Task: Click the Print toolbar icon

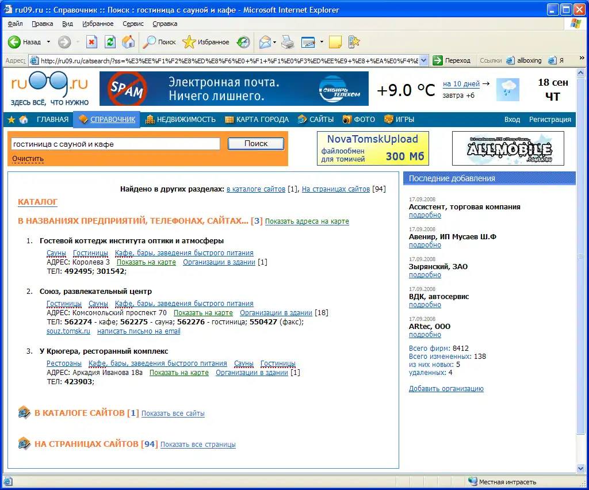Action: (288, 42)
